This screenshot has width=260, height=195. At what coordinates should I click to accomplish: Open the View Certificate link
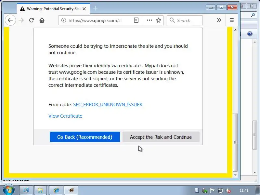[65, 116]
